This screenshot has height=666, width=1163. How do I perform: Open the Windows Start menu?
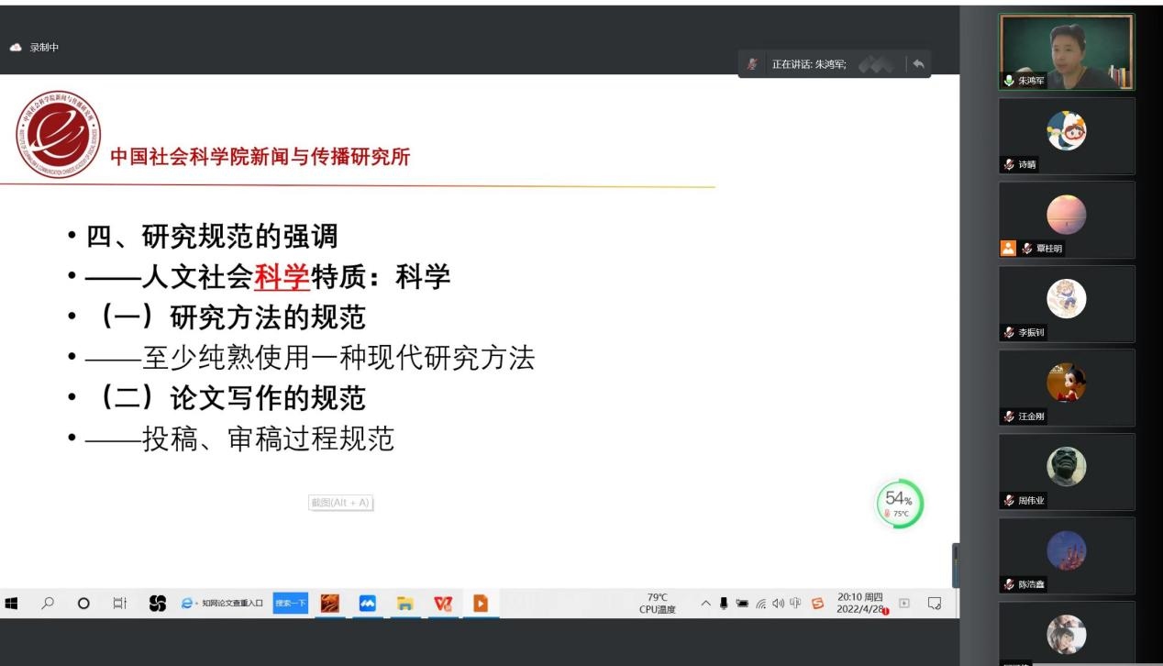click(12, 603)
